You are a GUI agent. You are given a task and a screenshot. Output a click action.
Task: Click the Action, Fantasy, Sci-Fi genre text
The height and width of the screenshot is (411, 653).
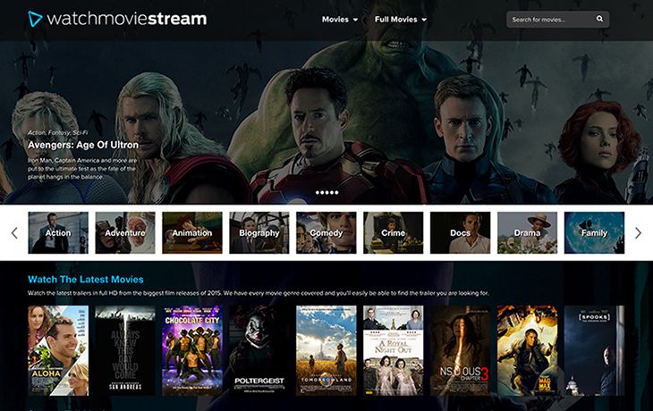tap(57, 133)
